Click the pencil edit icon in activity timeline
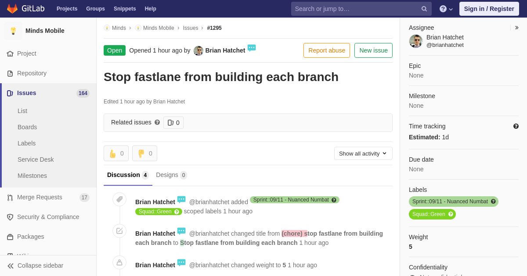This screenshot has height=276, width=527. pyautogui.click(x=119, y=231)
